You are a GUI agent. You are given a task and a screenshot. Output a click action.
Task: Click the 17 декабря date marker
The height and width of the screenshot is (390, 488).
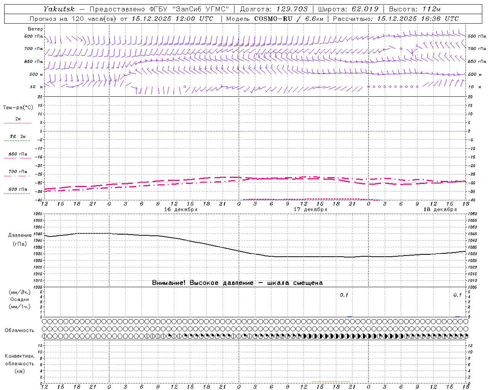click(x=310, y=209)
